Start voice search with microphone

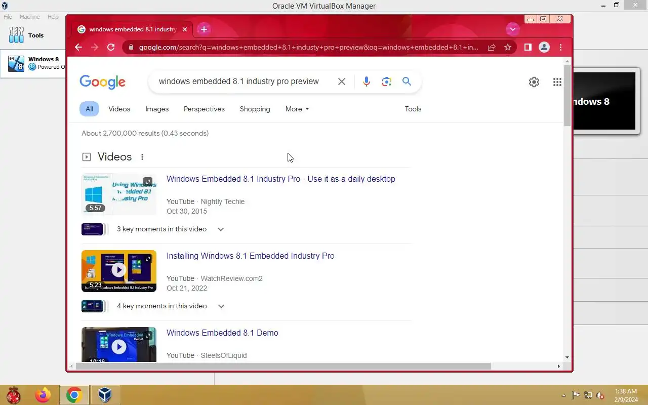point(367,82)
